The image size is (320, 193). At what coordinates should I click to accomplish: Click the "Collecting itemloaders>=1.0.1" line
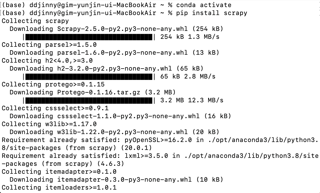59,188
